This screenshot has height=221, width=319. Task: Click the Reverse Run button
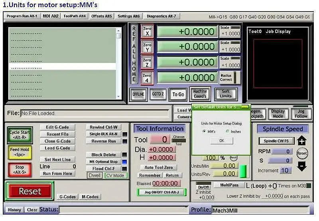tap(104, 141)
